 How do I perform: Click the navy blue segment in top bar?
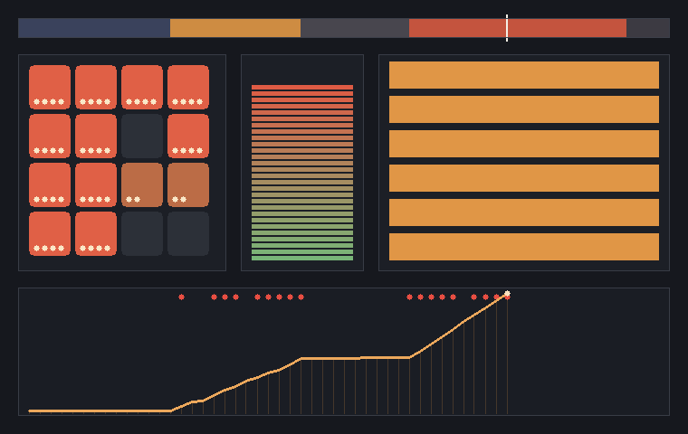coord(94,28)
